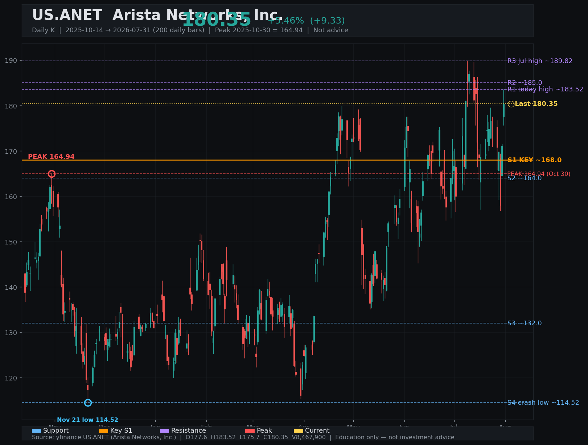Image resolution: width=588 pixels, height=445 pixels.
Task: Click the 'PEAK 164.94 (Oct 30)' label
Action: point(539,174)
